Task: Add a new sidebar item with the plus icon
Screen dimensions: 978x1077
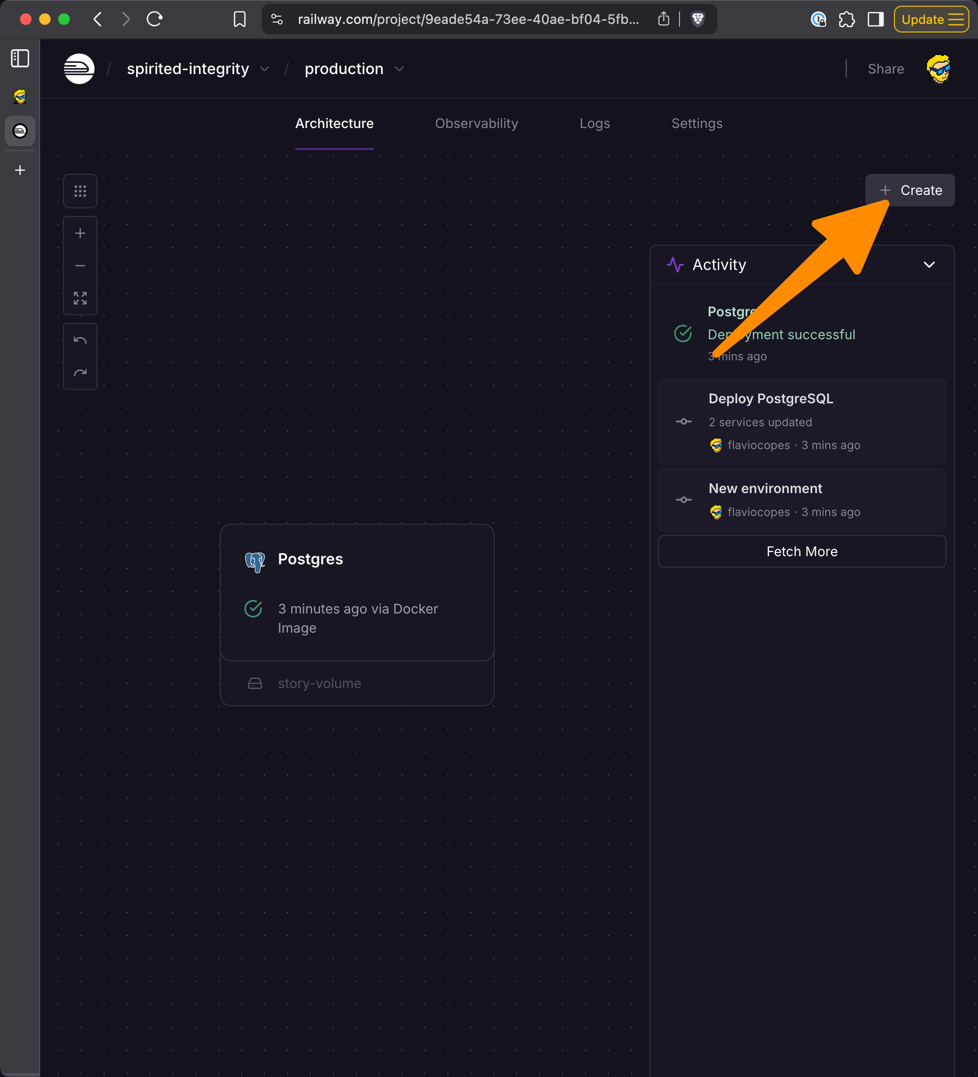Action: tap(20, 170)
